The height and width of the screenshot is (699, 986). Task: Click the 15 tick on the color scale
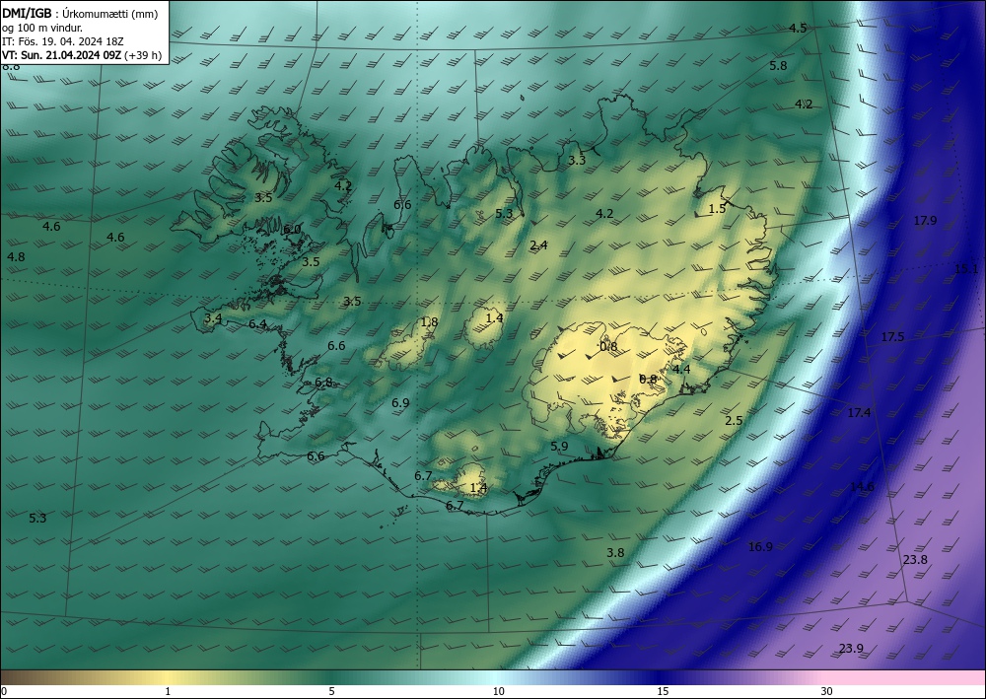[663, 691]
